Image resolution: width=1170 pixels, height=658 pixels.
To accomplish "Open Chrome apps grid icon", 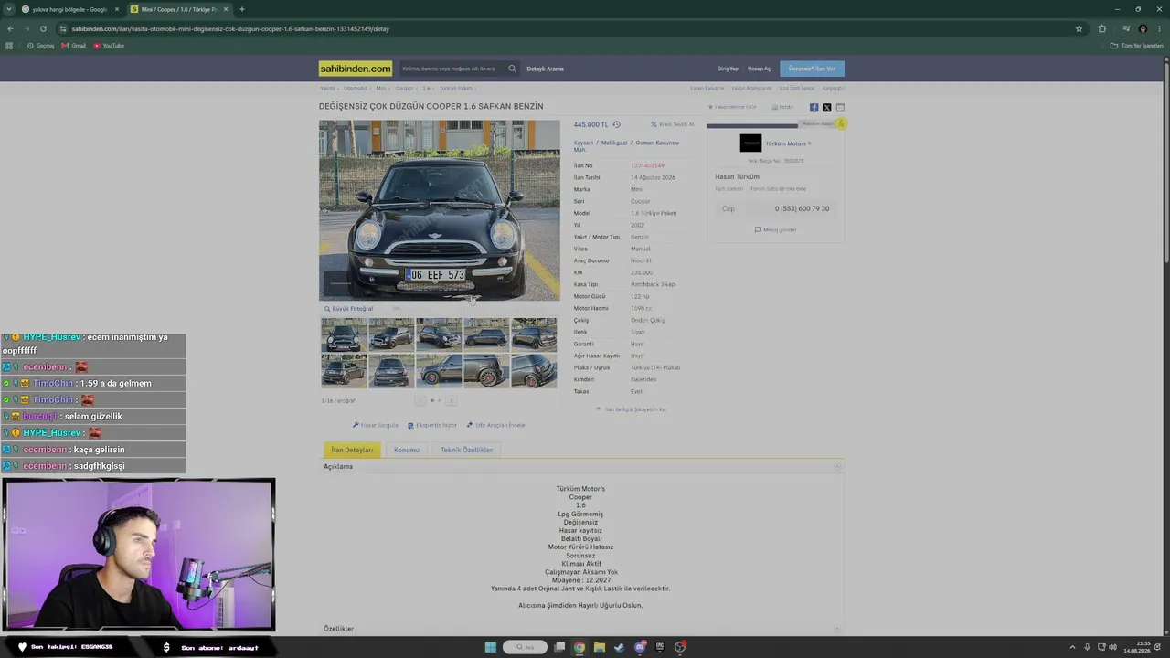I will click(10, 46).
